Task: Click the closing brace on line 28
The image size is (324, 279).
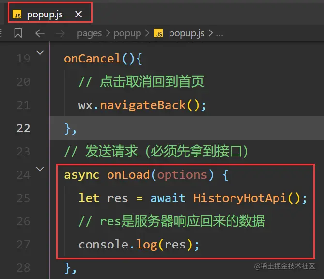Action: coord(68,268)
